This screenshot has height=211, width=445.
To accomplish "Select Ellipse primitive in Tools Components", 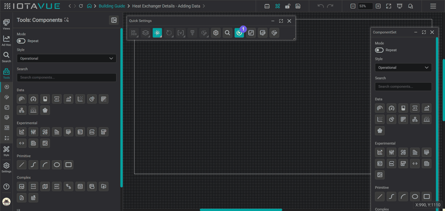I will (x=57, y=165).
